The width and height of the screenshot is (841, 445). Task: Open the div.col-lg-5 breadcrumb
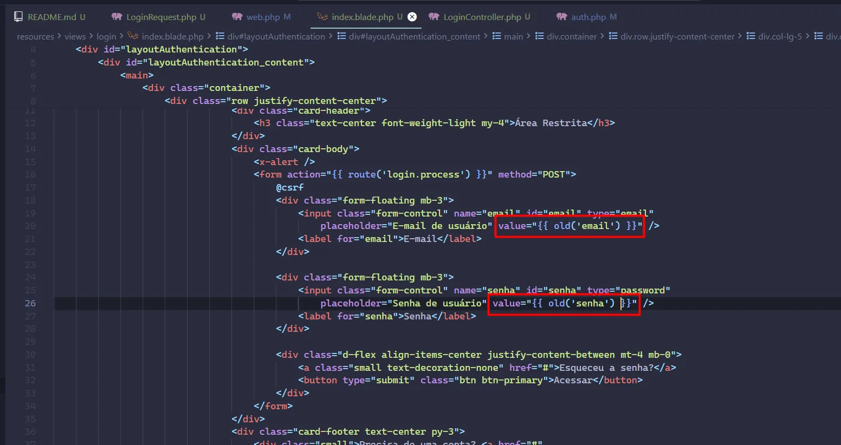coord(779,36)
